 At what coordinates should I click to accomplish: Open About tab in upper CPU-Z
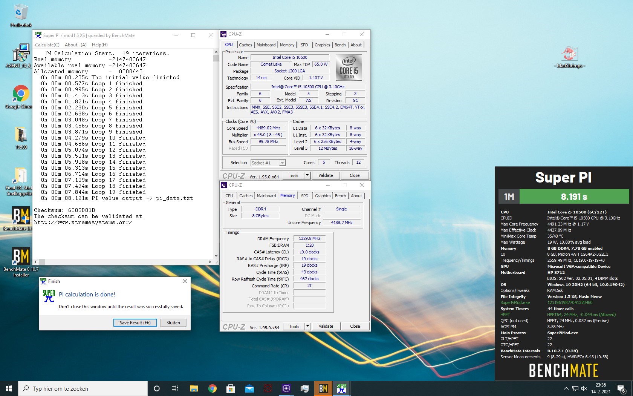356,45
